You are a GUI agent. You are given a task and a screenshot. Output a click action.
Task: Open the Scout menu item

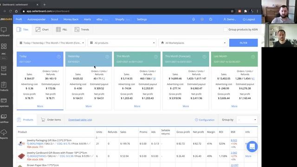tap(54, 19)
